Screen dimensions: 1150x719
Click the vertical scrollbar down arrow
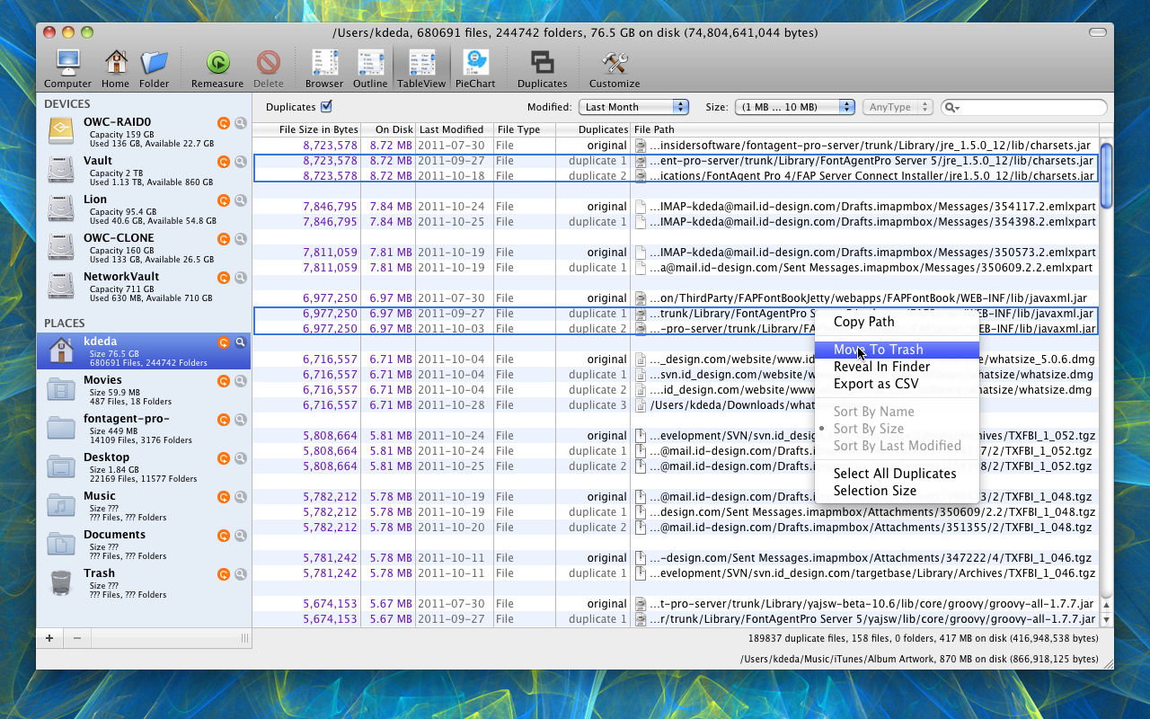coord(1106,619)
